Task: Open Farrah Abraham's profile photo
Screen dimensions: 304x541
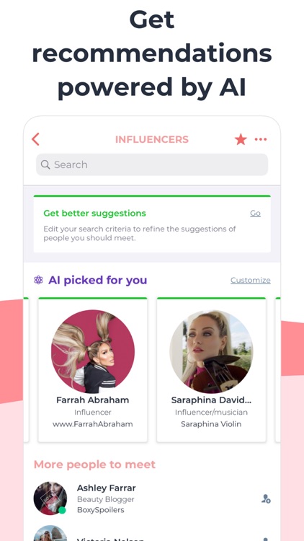Action: (93, 351)
